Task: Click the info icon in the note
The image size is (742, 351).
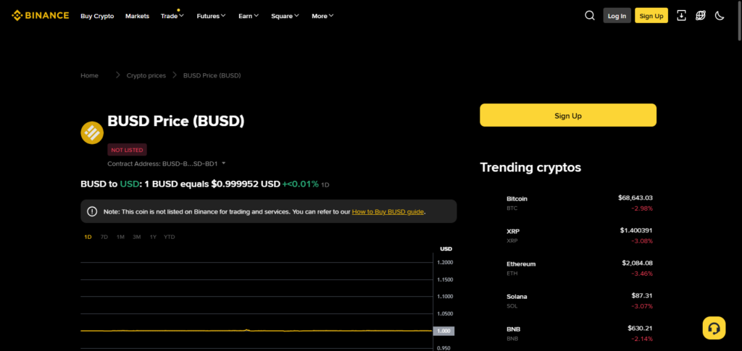Action: click(92, 211)
